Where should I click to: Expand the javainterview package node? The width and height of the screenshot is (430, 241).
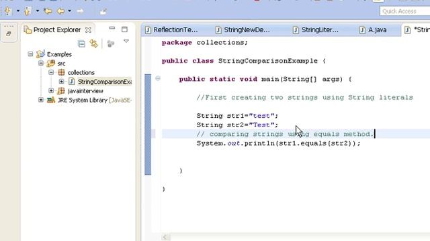(x=51, y=90)
